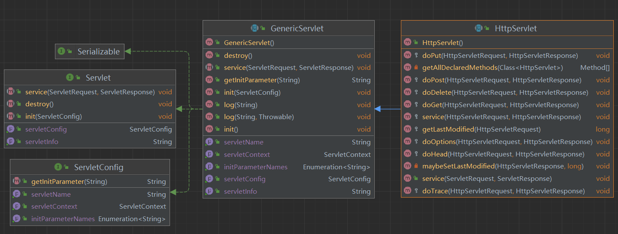Select the HttpServlet() constructor row
The height and width of the screenshot is (234, 618).
(442, 42)
